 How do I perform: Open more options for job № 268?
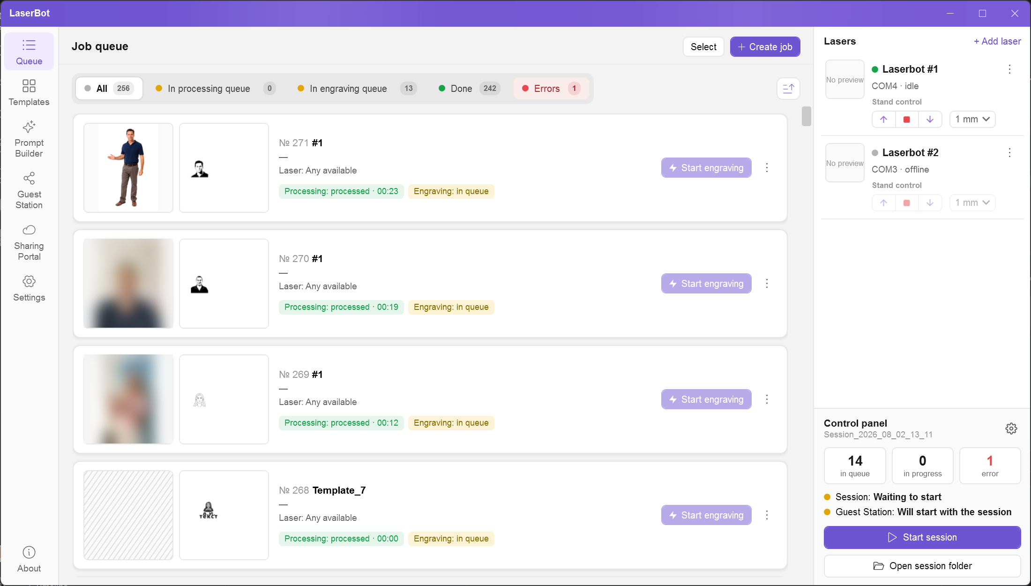coord(767,515)
